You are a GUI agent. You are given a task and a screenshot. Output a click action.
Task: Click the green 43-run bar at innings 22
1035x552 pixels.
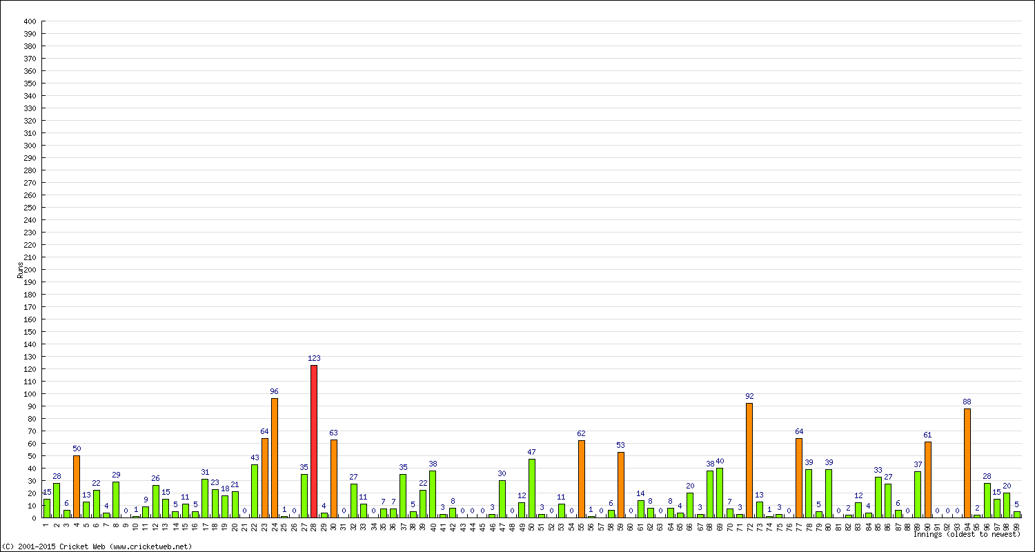pyautogui.click(x=255, y=491)
